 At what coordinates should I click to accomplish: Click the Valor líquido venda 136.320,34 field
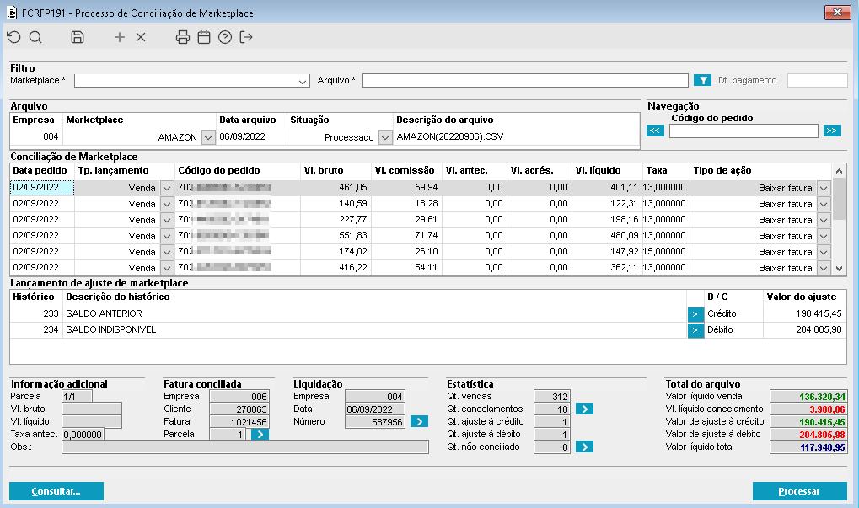[x=808, y=397]
